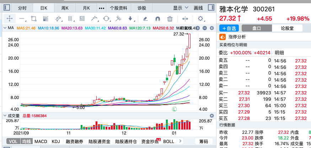
Task: Click the latest candlestick on the chart
Action: click(x=190, y=41)
